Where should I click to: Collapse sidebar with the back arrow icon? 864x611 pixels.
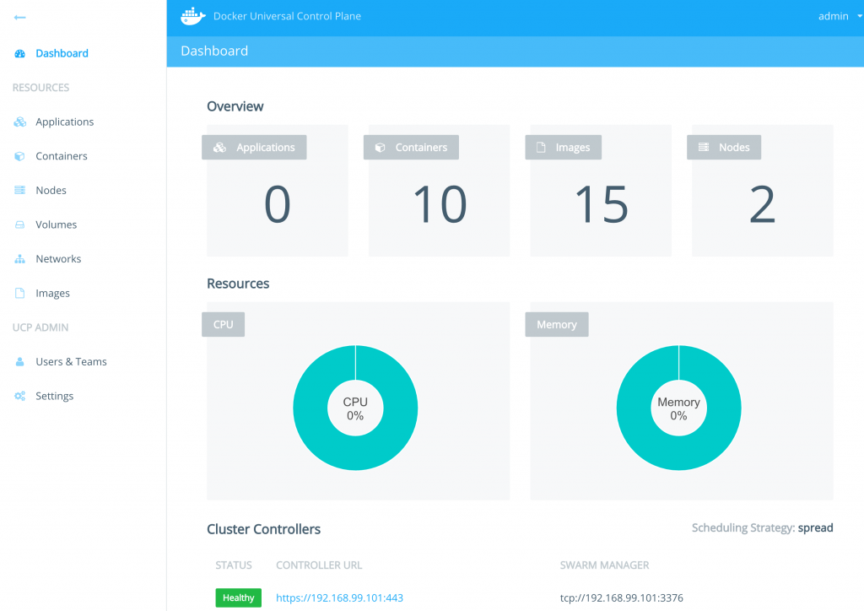tap(20, 17)
